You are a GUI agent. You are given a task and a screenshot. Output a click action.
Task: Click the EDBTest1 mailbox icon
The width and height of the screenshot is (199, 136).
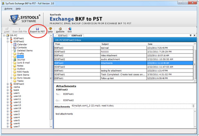click(11, 39)
